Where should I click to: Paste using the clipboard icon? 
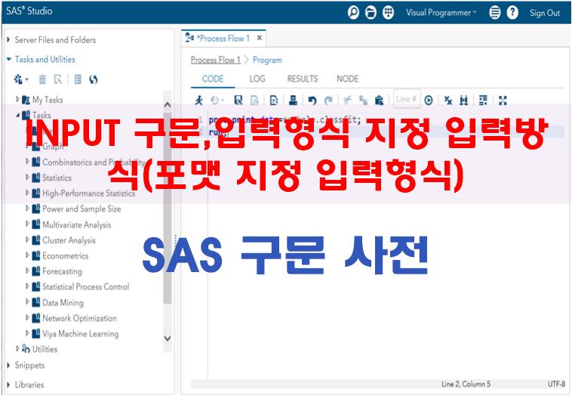(380, 100)
